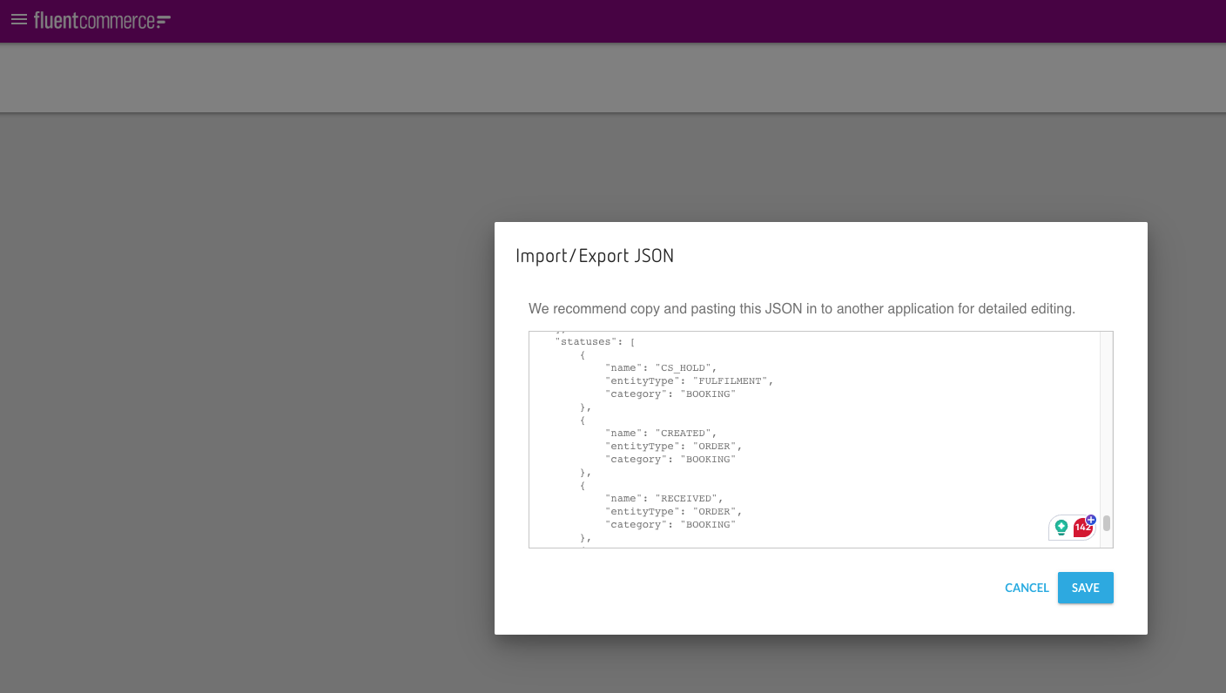Click the "FULFILMENT" entityType line
The height and width of the screenshot is (693, 1226).
(689, 381)
